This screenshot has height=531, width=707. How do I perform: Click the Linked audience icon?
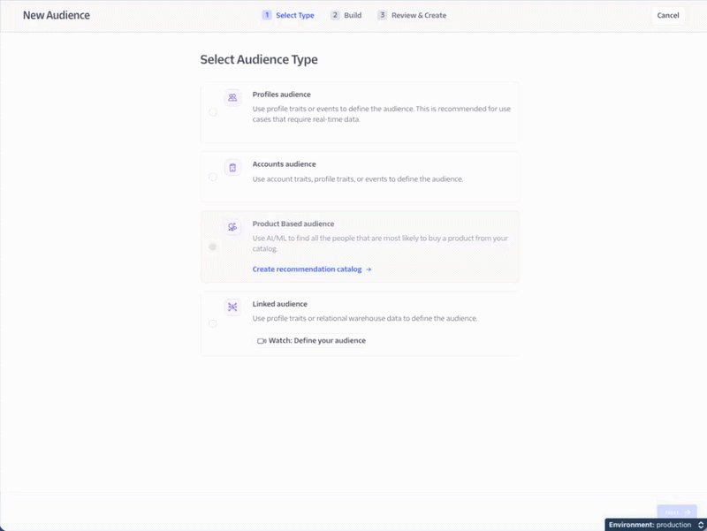point(232,307)
